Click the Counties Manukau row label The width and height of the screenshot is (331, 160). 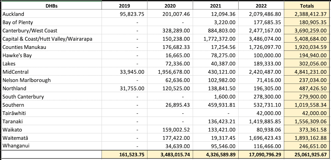(x=24, y=47)
